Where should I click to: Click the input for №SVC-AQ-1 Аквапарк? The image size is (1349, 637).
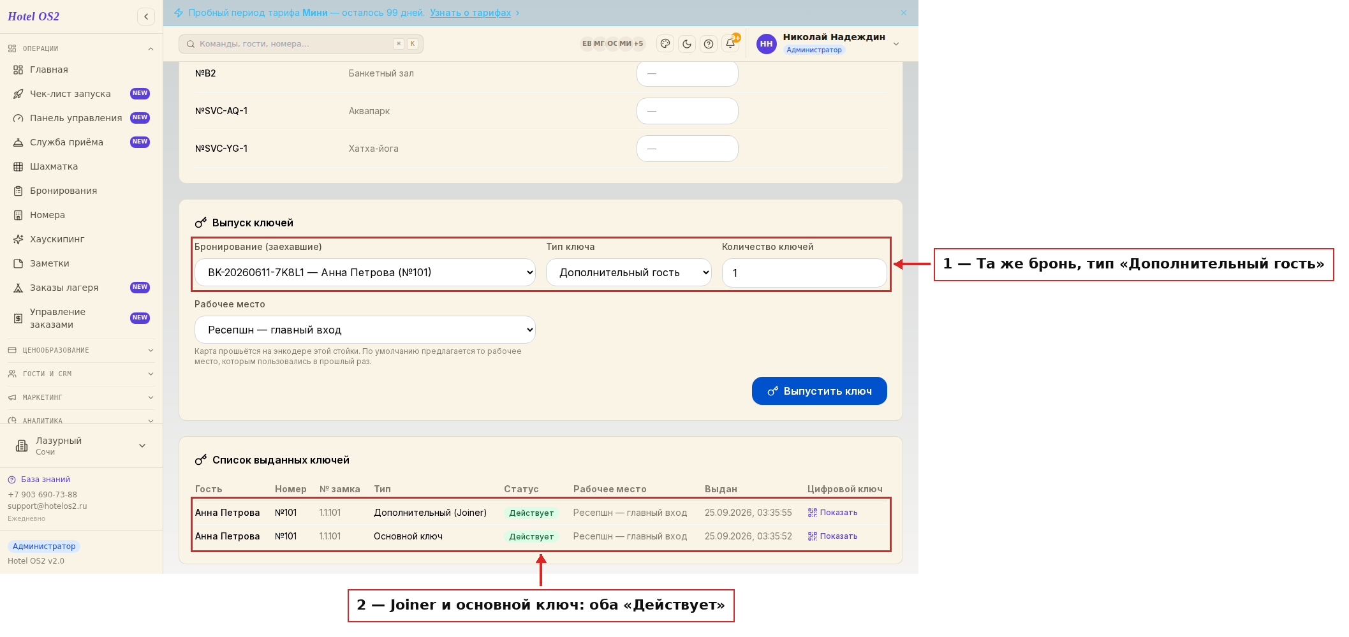click(x=687, y=111)
